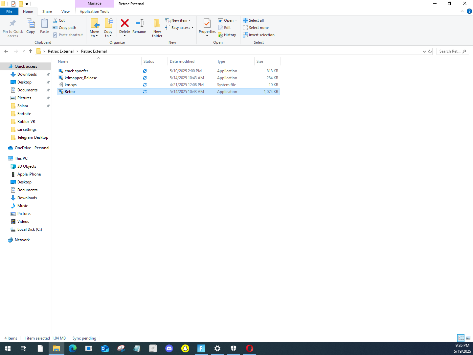Open Quick Access Toolbar customize dropdown

[x=27, y=4]
